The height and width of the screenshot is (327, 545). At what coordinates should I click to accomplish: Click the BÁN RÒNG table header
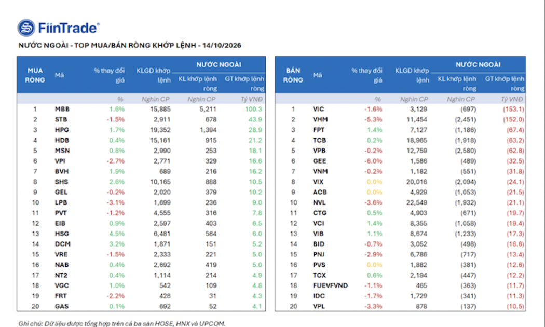(293, 75)
